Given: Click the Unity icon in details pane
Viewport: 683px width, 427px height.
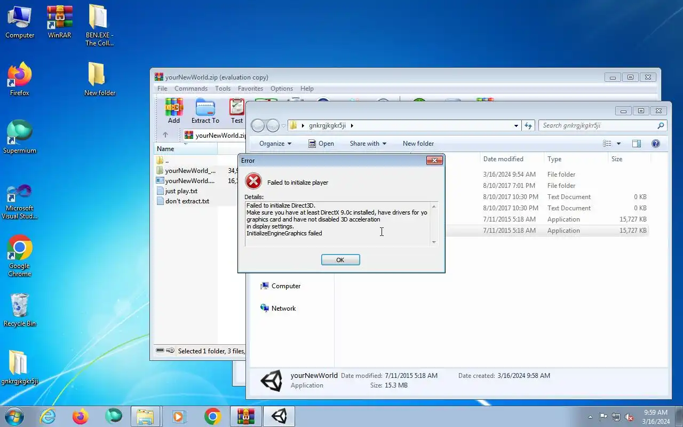Looking at the screenshot, I should click(x=271, y=381).
